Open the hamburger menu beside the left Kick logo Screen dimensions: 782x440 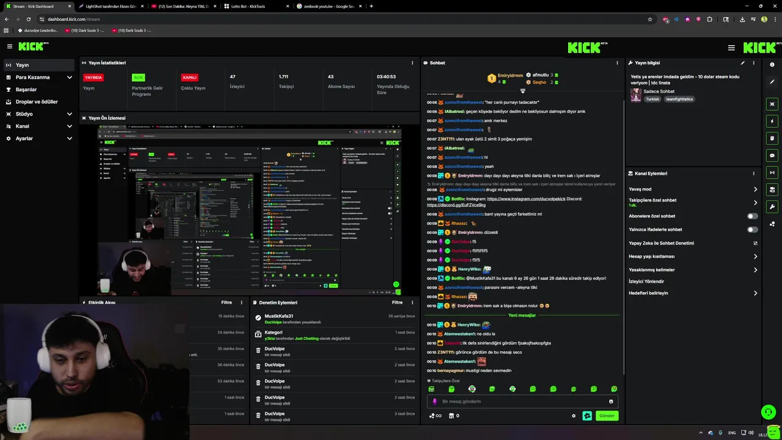[x=9, y=46]
